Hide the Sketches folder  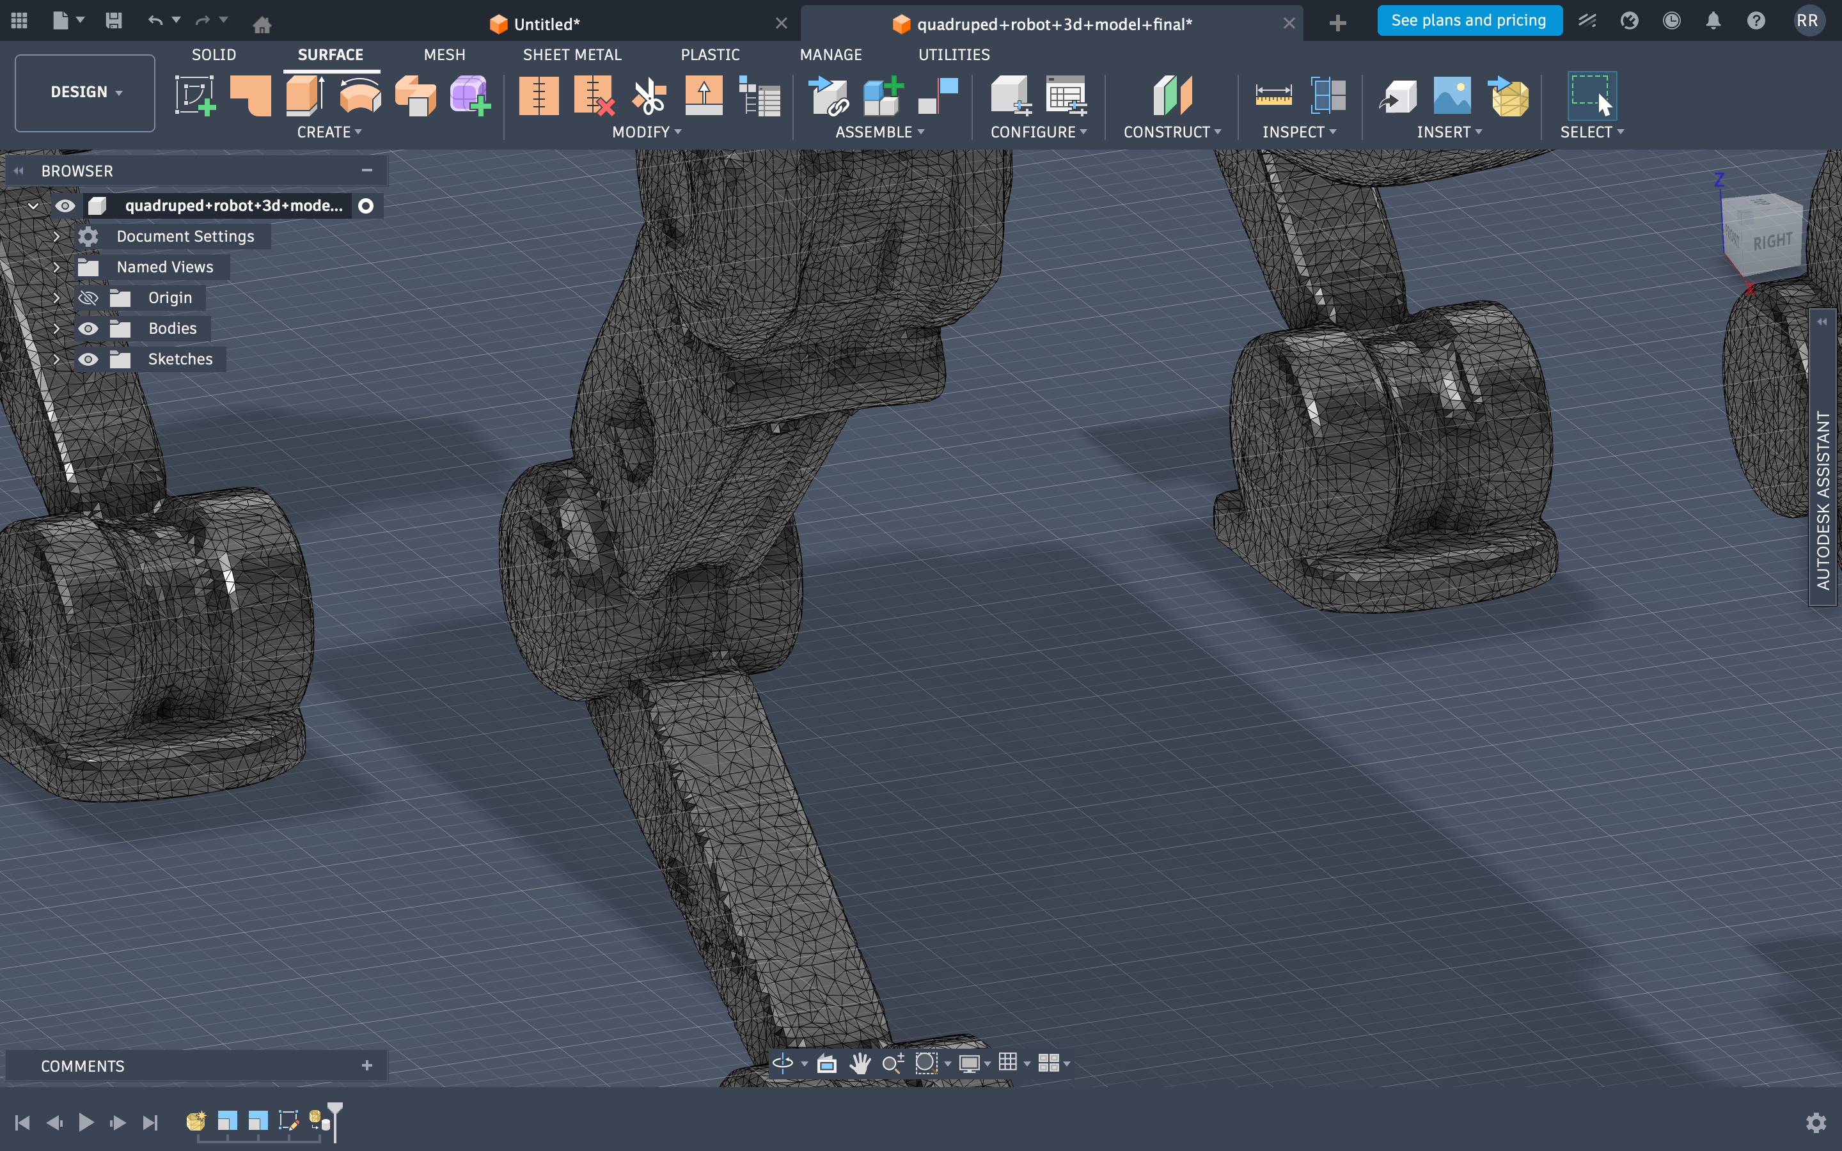(88, 359)
